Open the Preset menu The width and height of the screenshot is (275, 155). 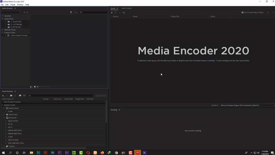[x=13, y=5]
